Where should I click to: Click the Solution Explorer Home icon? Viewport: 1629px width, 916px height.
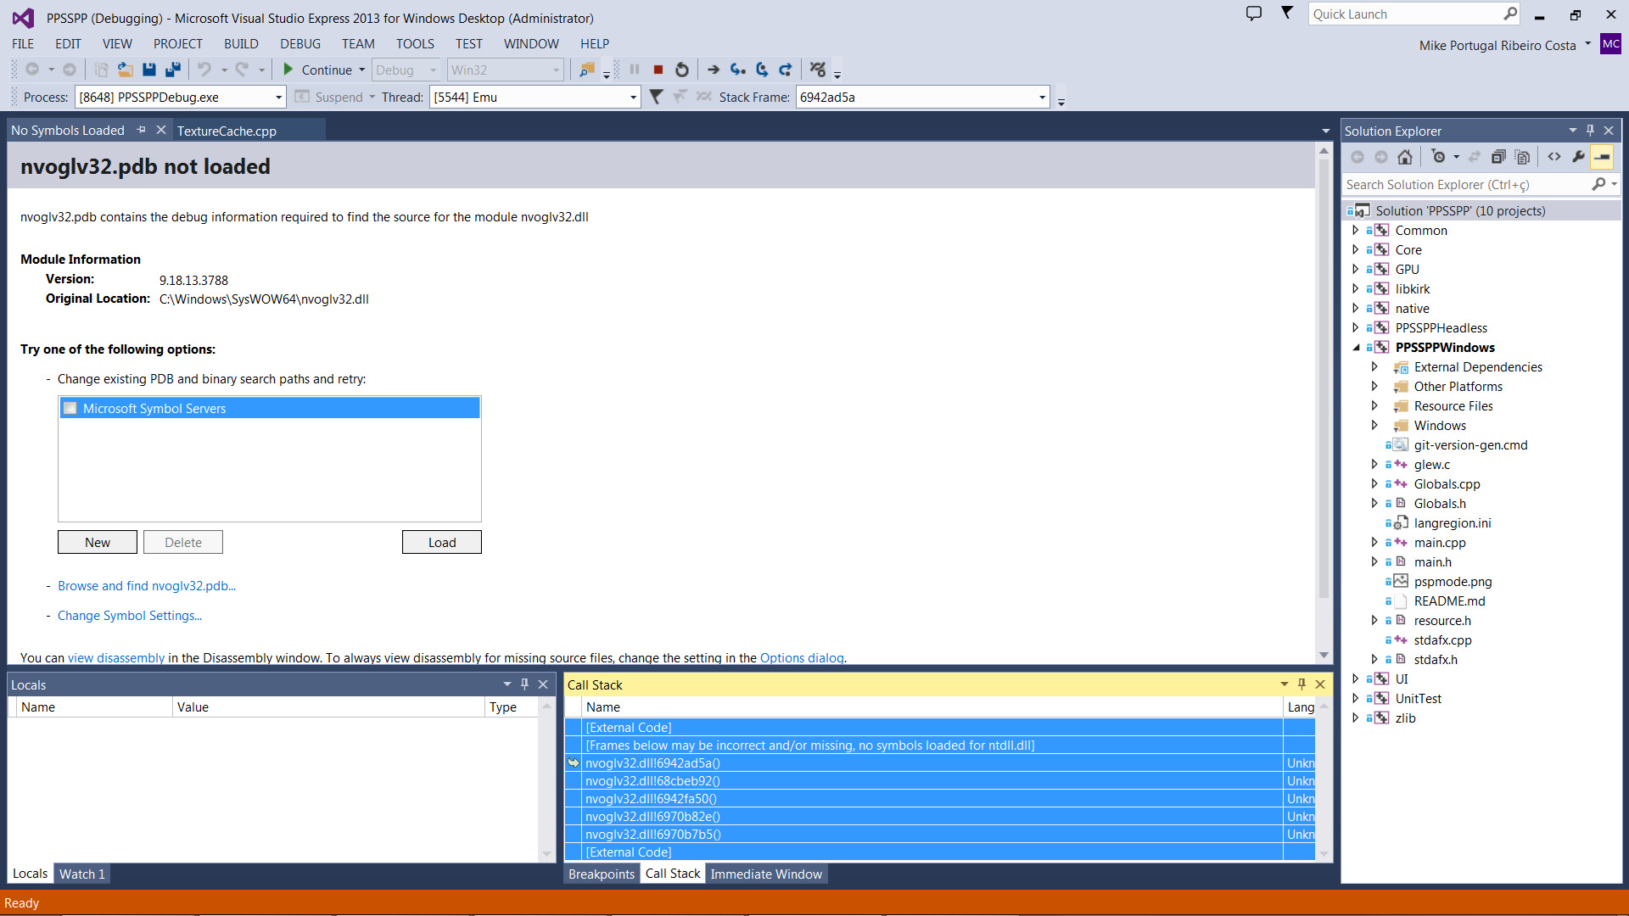pyautogui.click(x=1405, y=157)
